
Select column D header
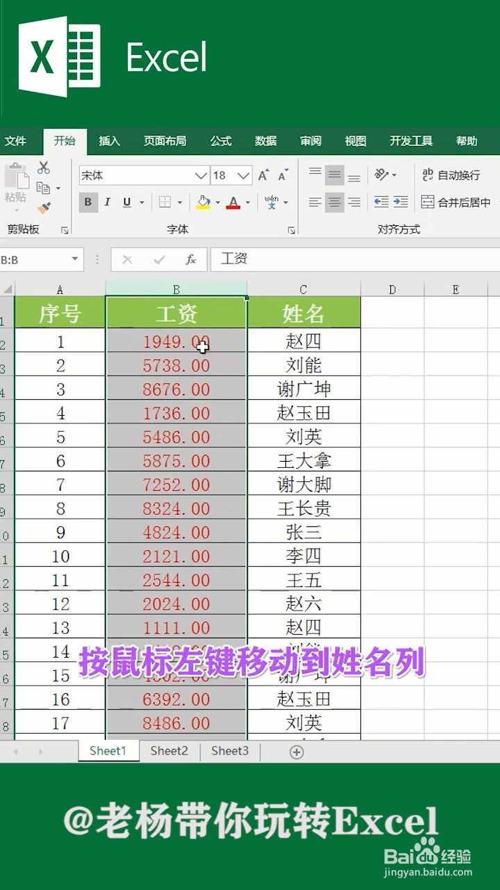[392, 289]
